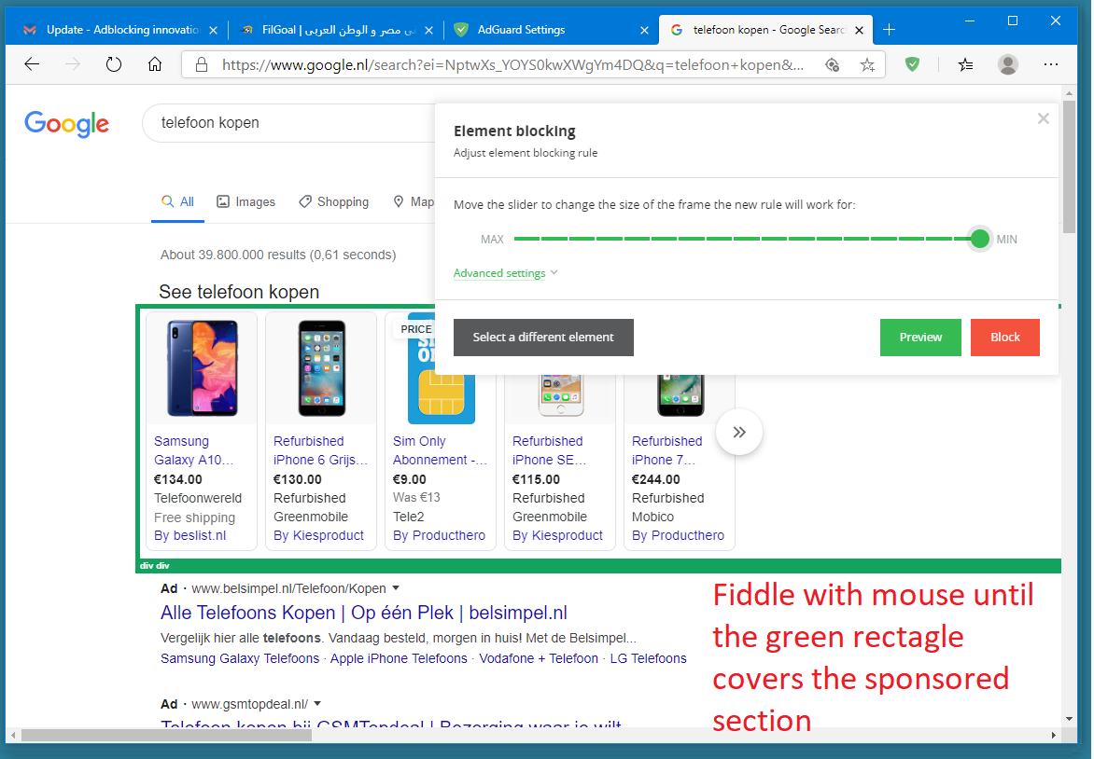The image size is (1094, 759).
Task: Open Refurbished iPhone 6 Grijs link
Action: 320,451
